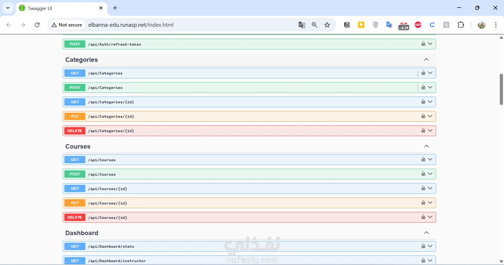Screen dimensions: 504x265
Task: Open the Extensions puzzle-piece menu
Action: [x=461, y=25]
